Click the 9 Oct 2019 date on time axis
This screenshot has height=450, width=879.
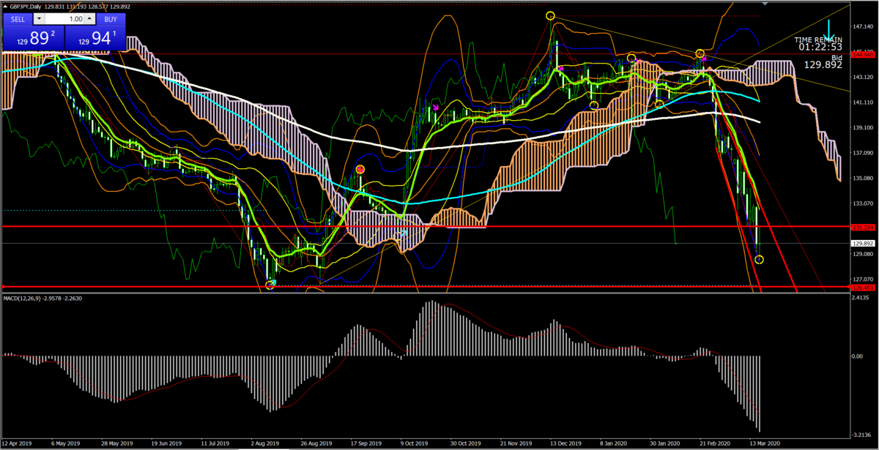(x=415, y=443)
